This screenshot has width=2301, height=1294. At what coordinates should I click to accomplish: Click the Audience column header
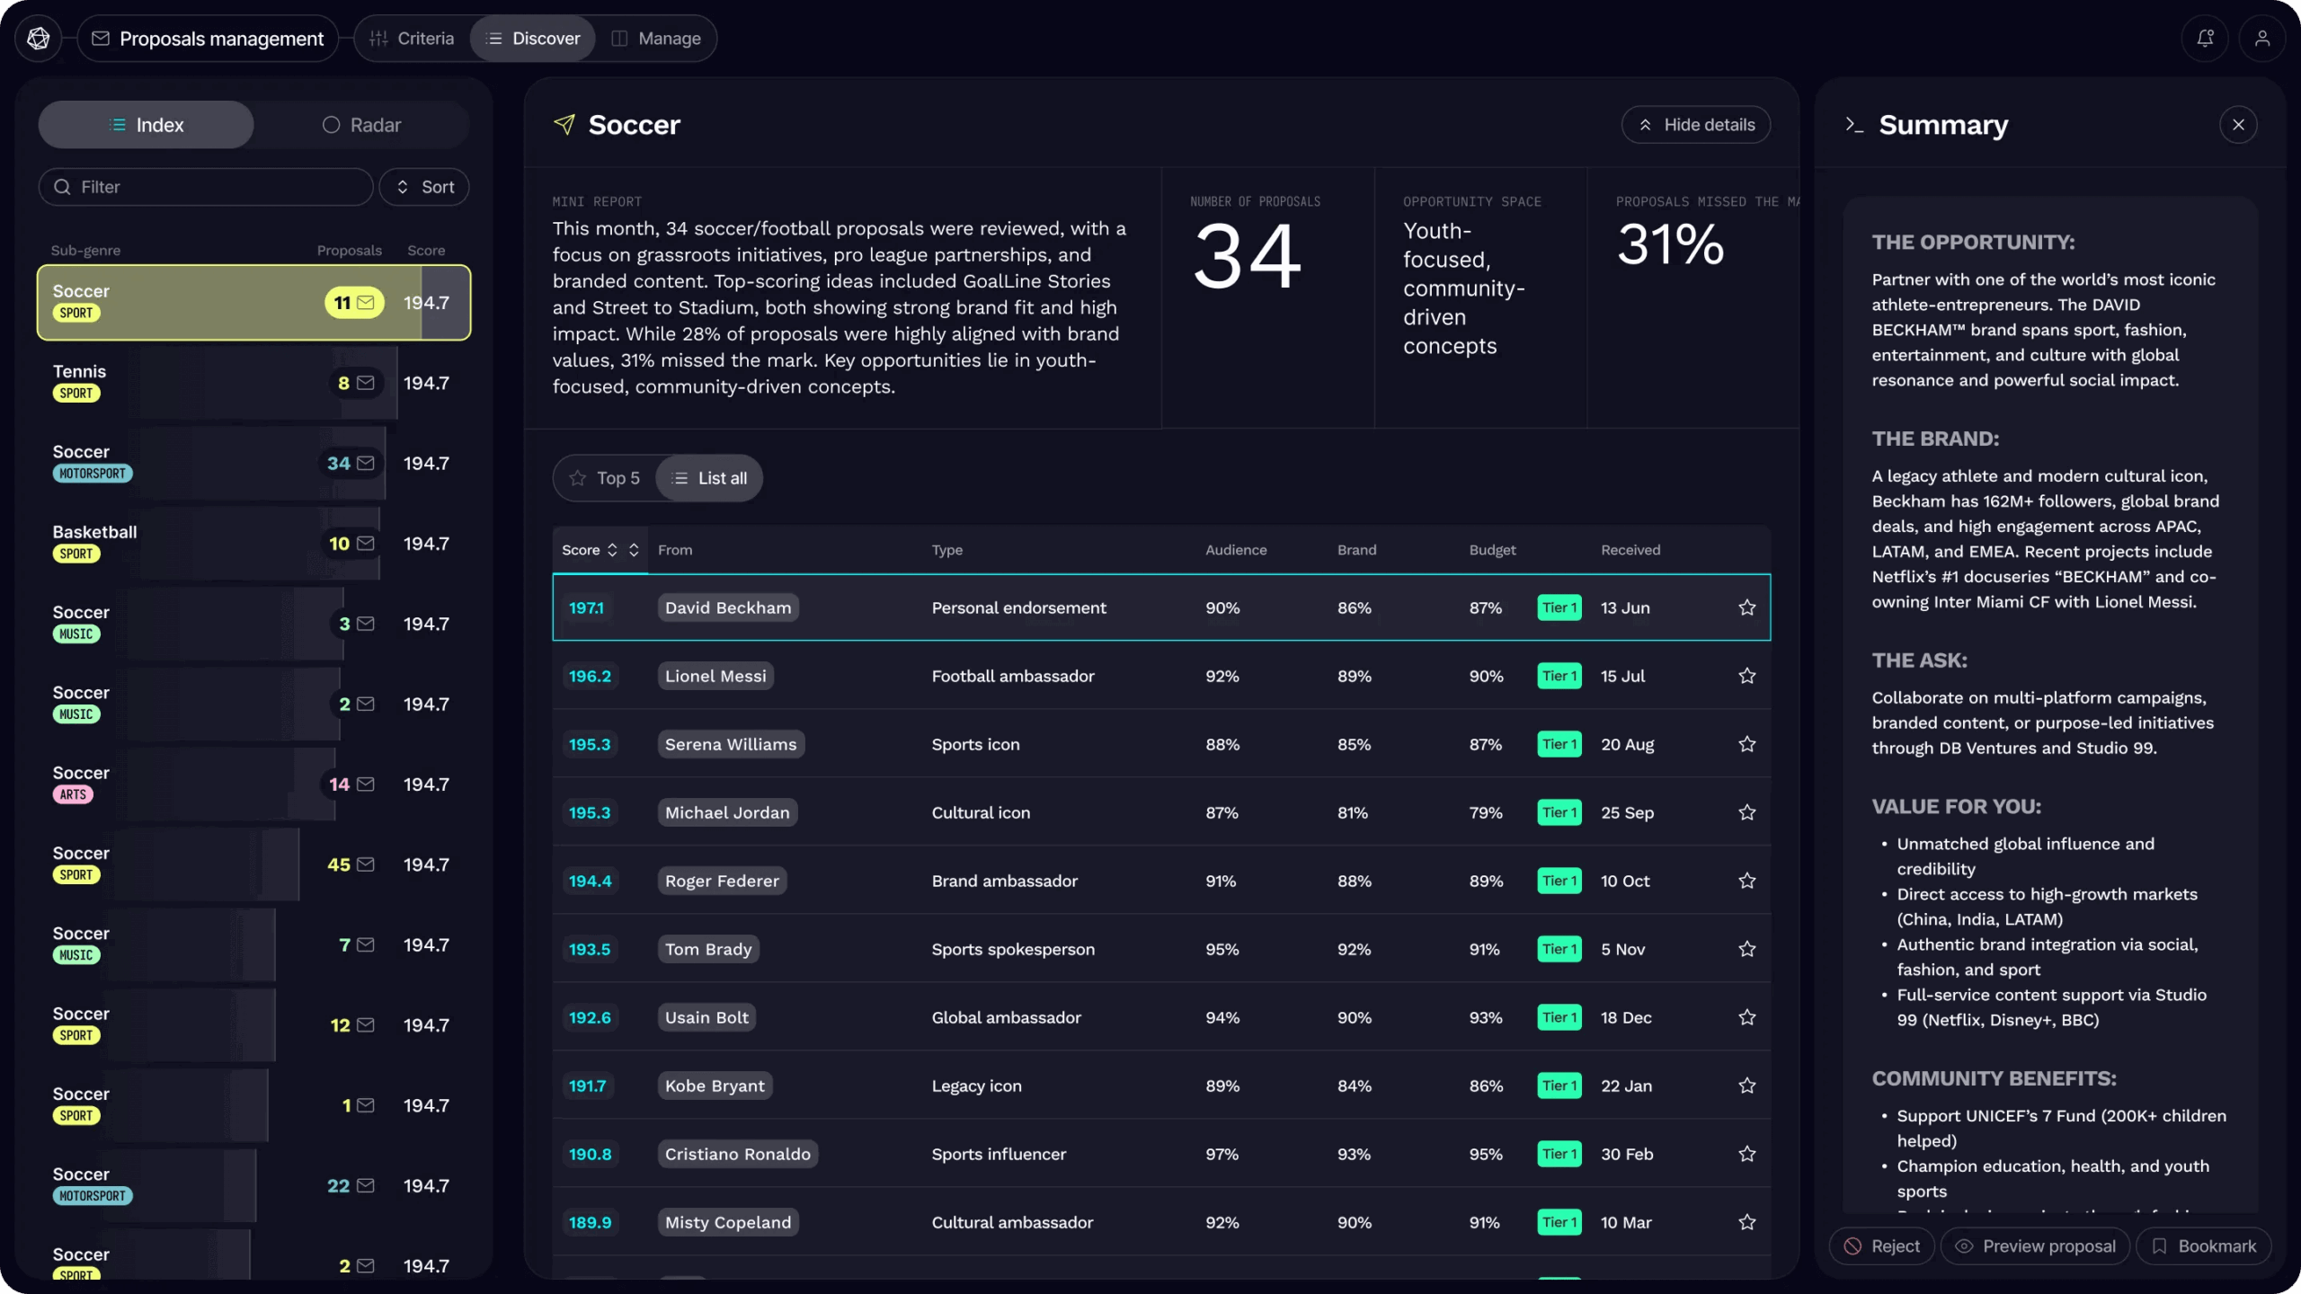pyautogui.click(x=1236, y=551)
